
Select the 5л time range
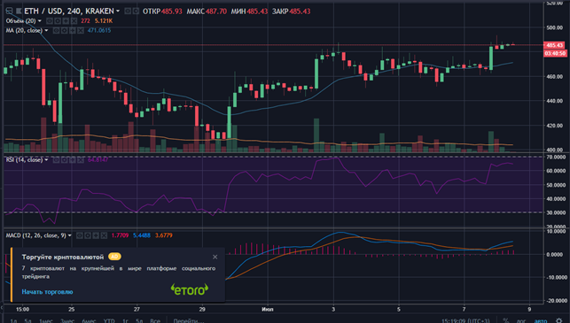139,321
